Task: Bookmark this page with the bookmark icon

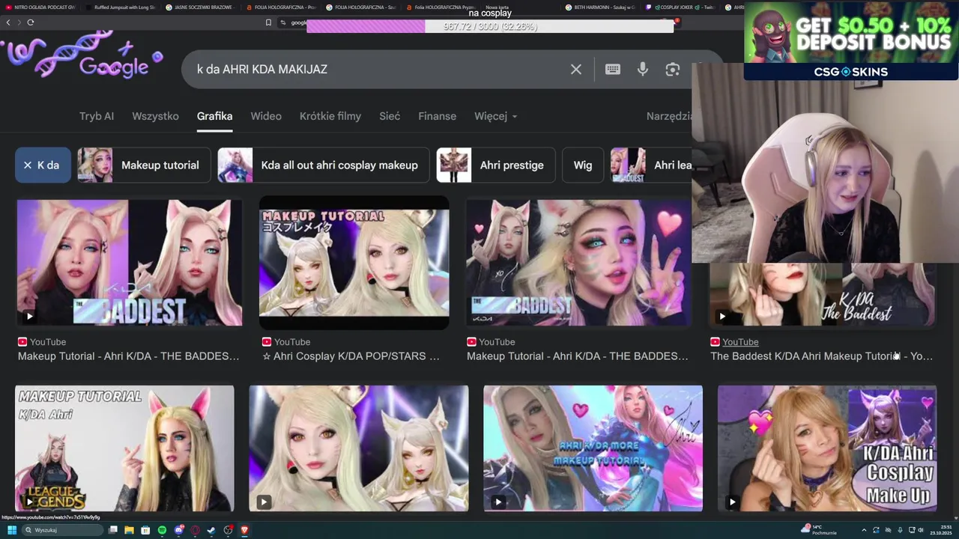Action: coord(268,22)
